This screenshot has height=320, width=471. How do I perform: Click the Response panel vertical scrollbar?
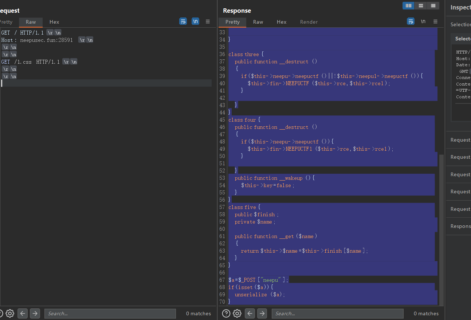(x=442, y=230)
